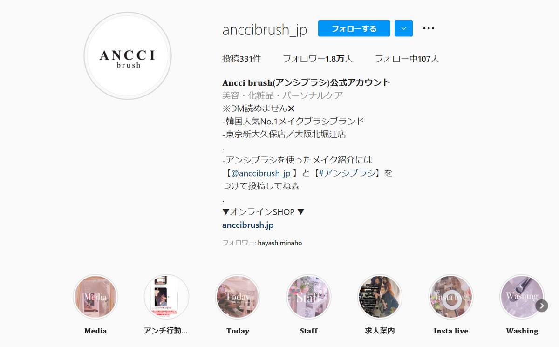Open the anccibrush.jp website link
559x347 pixels.
coord(248,225)
